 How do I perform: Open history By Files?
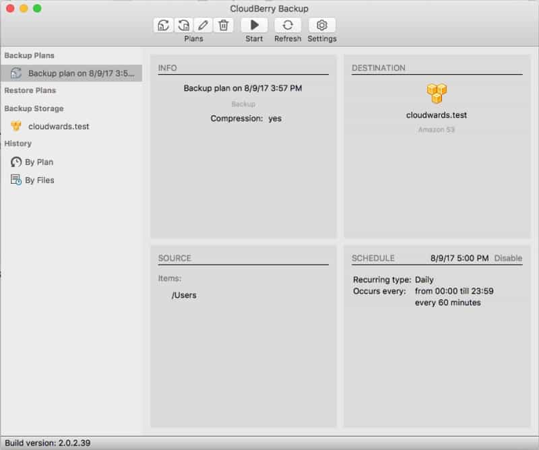(x=40, y=180)
